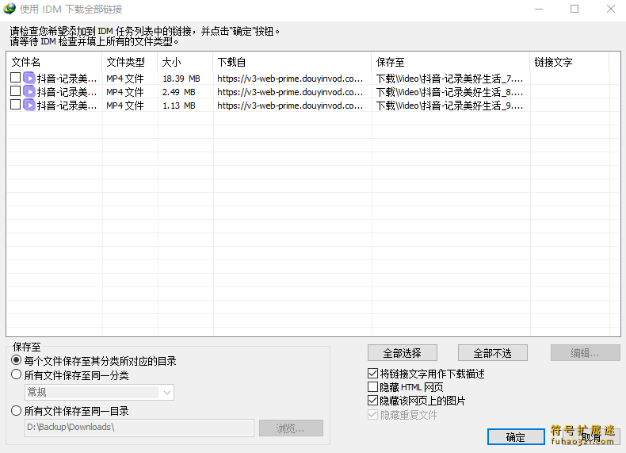This screenshot has width=626, height=453.
Task: Click MP4 文件 type in 18.39 MB row
Action: click(125, 79)
